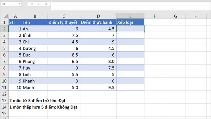Image resolution: width=211 pixels, height=119 pixels.
Task: Click Mạnh's practice score 9.5
Action: tap(98, 88)
